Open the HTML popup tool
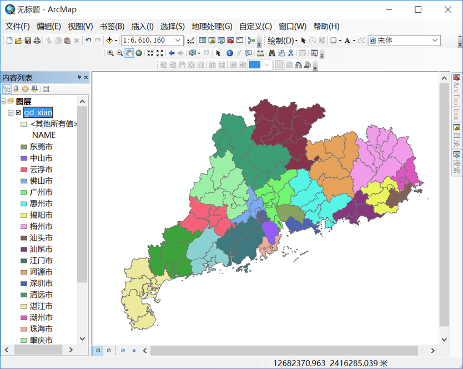The image size is (463, 369). point(248,53)
